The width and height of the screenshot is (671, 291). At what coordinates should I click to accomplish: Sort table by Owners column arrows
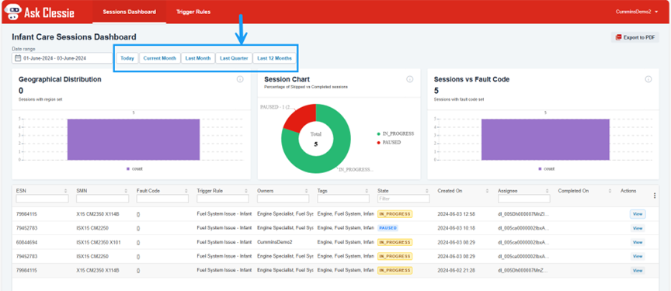[307, 191]
